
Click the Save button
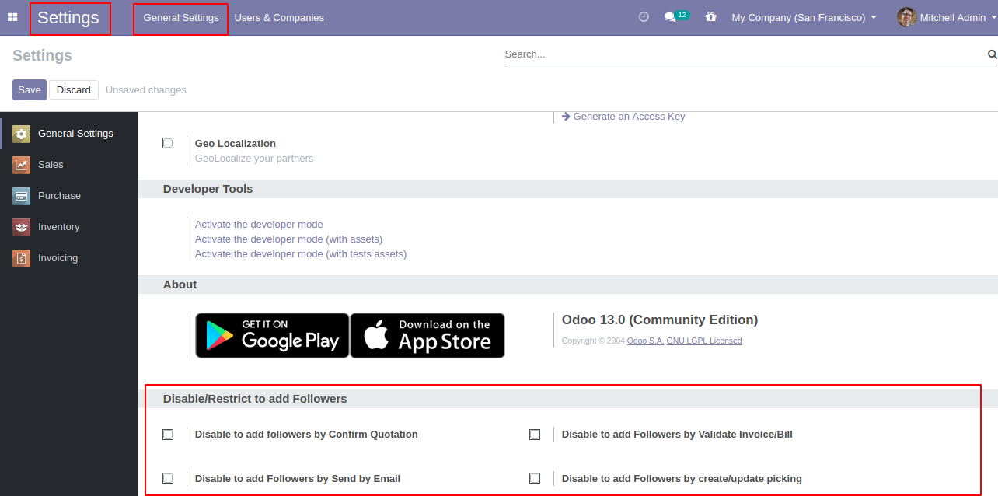pos(30,90)
